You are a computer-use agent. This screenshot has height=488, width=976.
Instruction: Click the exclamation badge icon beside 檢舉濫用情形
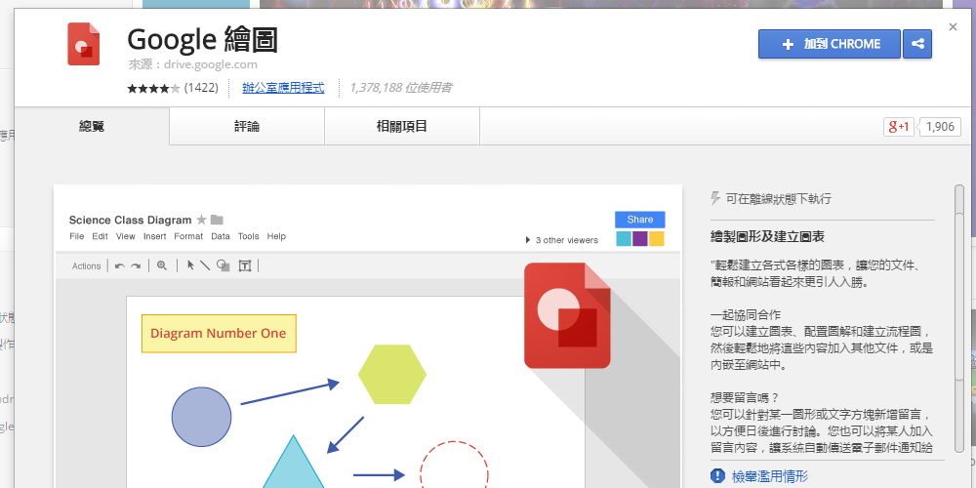point(717,477)
